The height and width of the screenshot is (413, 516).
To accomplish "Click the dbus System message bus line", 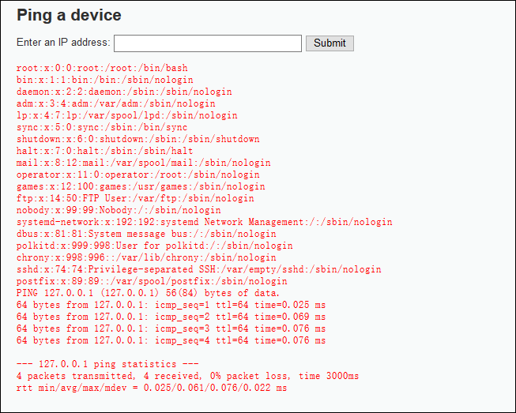I will pos(146,234).
